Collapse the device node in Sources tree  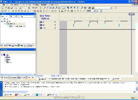(x=2, y=21)
